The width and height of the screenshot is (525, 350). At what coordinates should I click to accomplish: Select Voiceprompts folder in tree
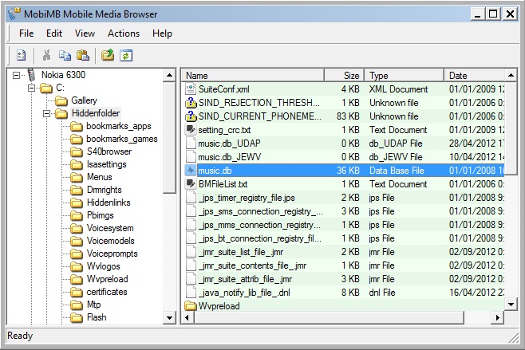point(112,254)
